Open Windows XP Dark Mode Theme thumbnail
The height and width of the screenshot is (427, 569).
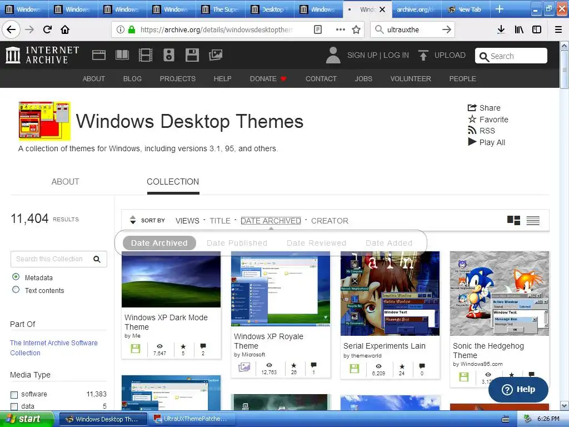tap(171, 279)
